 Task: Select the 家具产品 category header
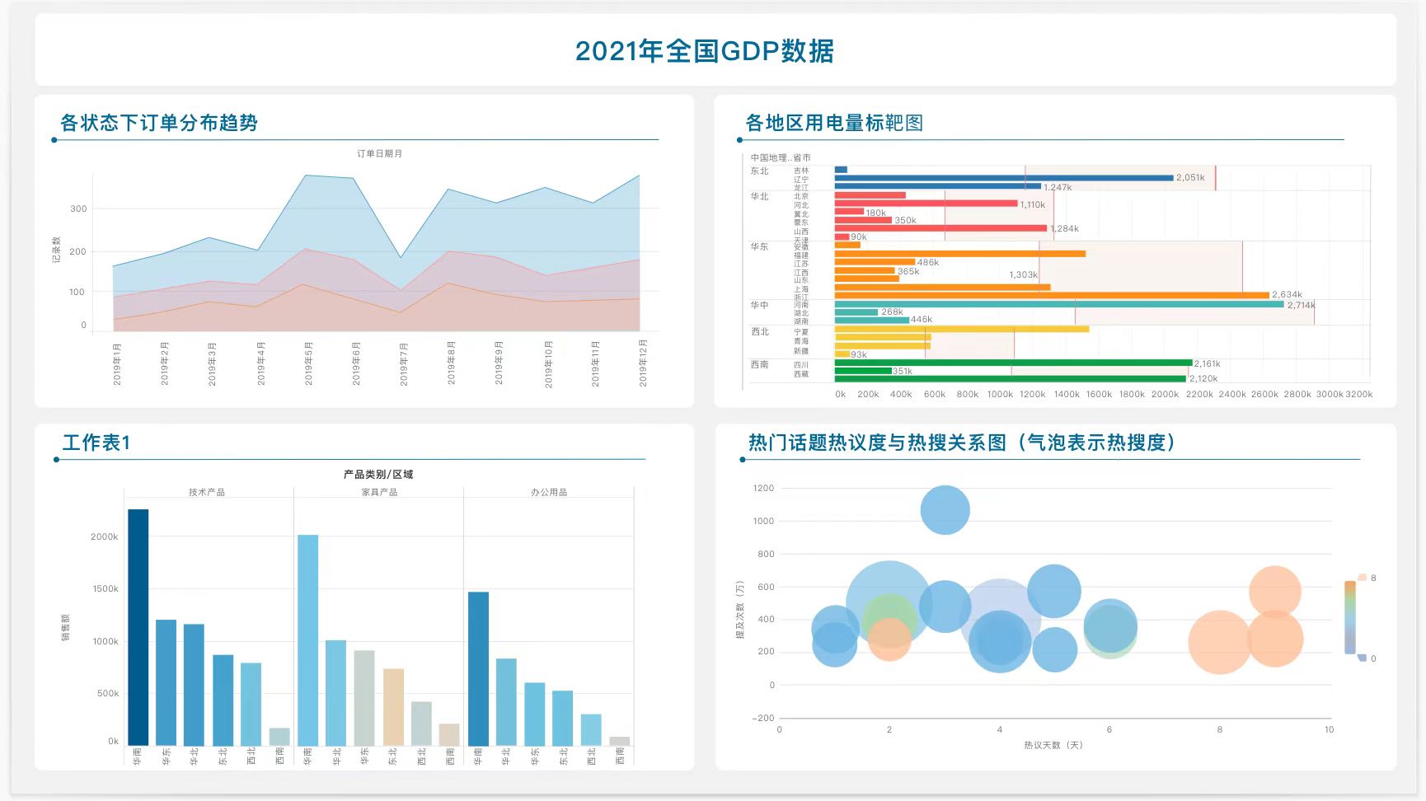[x=379, y=492]
